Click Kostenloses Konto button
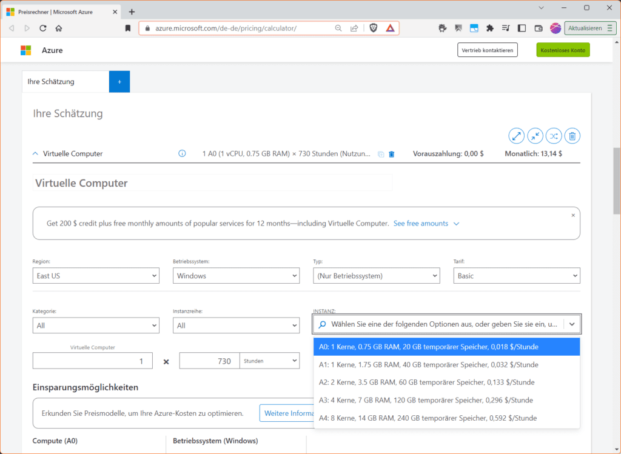Viewport: 621px width, 454px height. (563, 50)
